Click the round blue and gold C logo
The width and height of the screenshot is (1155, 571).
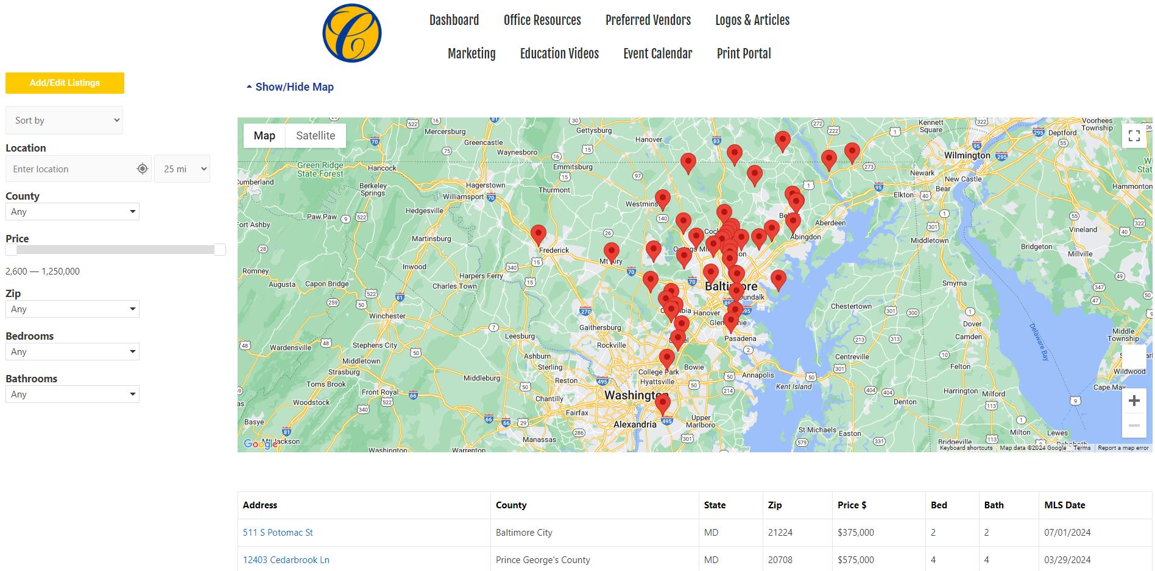point(352,33)
